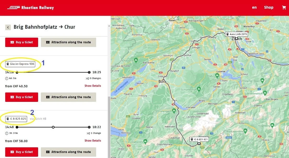Screen dimensions: 289x158
Task: Click the Chasseral park marker on the map
Action: tap(136, 60)
